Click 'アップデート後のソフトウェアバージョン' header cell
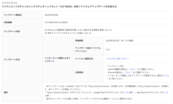Screen dimensions: 173x104 [88, 50]
